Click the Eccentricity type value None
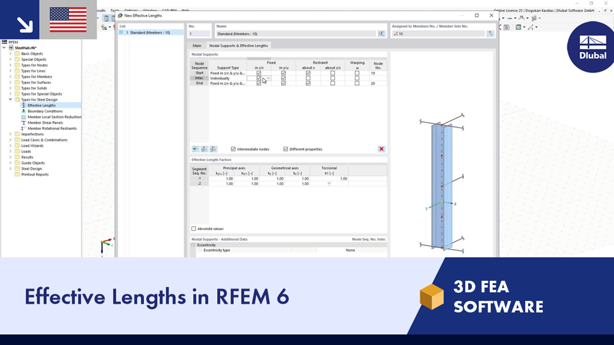This screenshot has width=614, height=345. [x=350, y=250]
